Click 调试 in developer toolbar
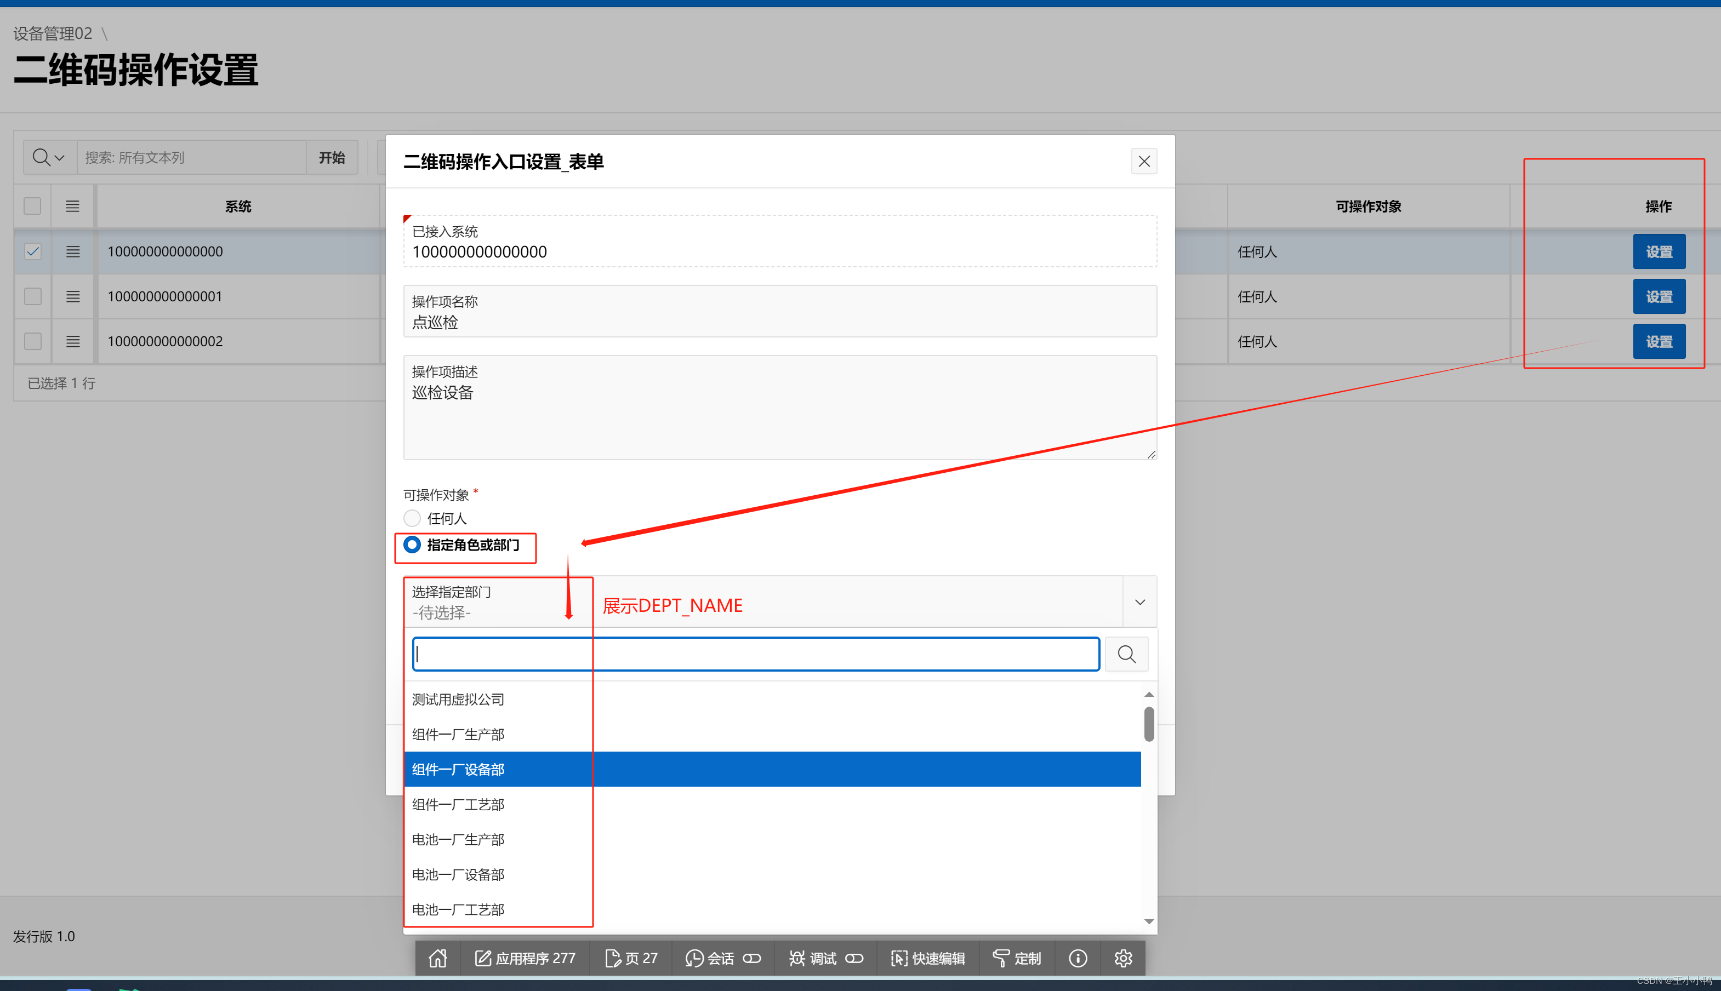1721x991 pixels. pos(826,958)
